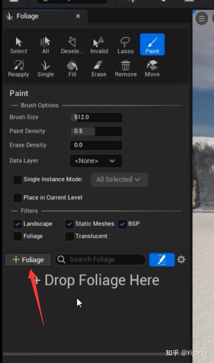Adjust the Paint Density slider

(x=96, y=131)
